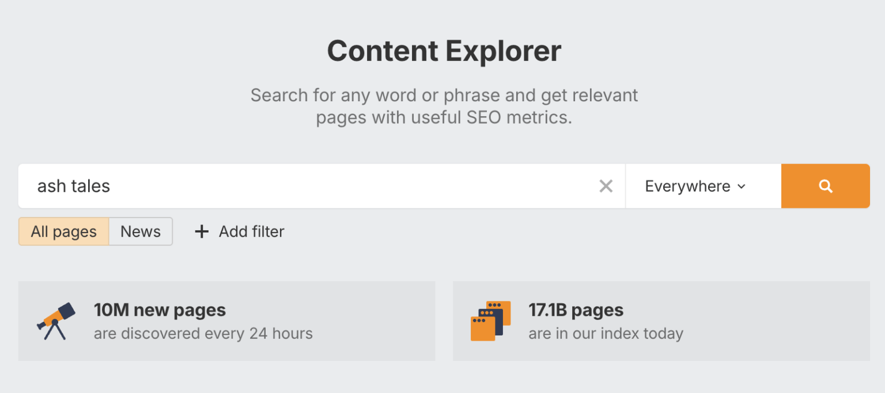The image size is (885, 393).
Task: Switch to the News toggle
Action: click(x=141, y=232)
